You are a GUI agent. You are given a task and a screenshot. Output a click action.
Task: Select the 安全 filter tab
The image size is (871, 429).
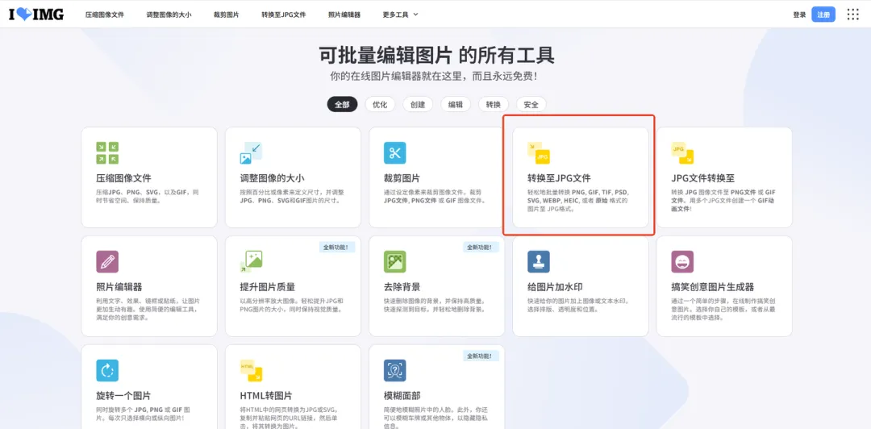(531, 105)
